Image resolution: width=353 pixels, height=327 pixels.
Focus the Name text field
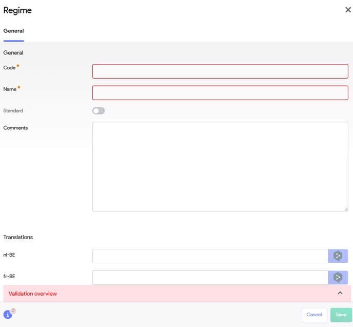[220, 93]
